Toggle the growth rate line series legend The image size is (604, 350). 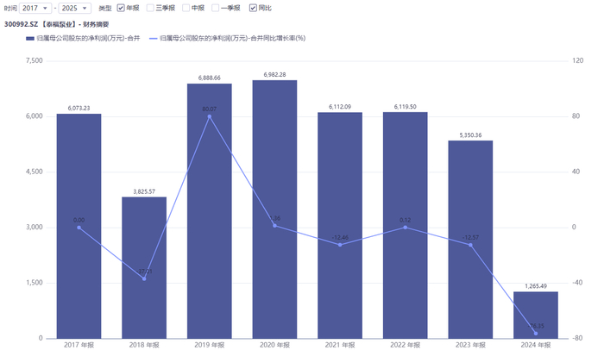tap(227, 38)
